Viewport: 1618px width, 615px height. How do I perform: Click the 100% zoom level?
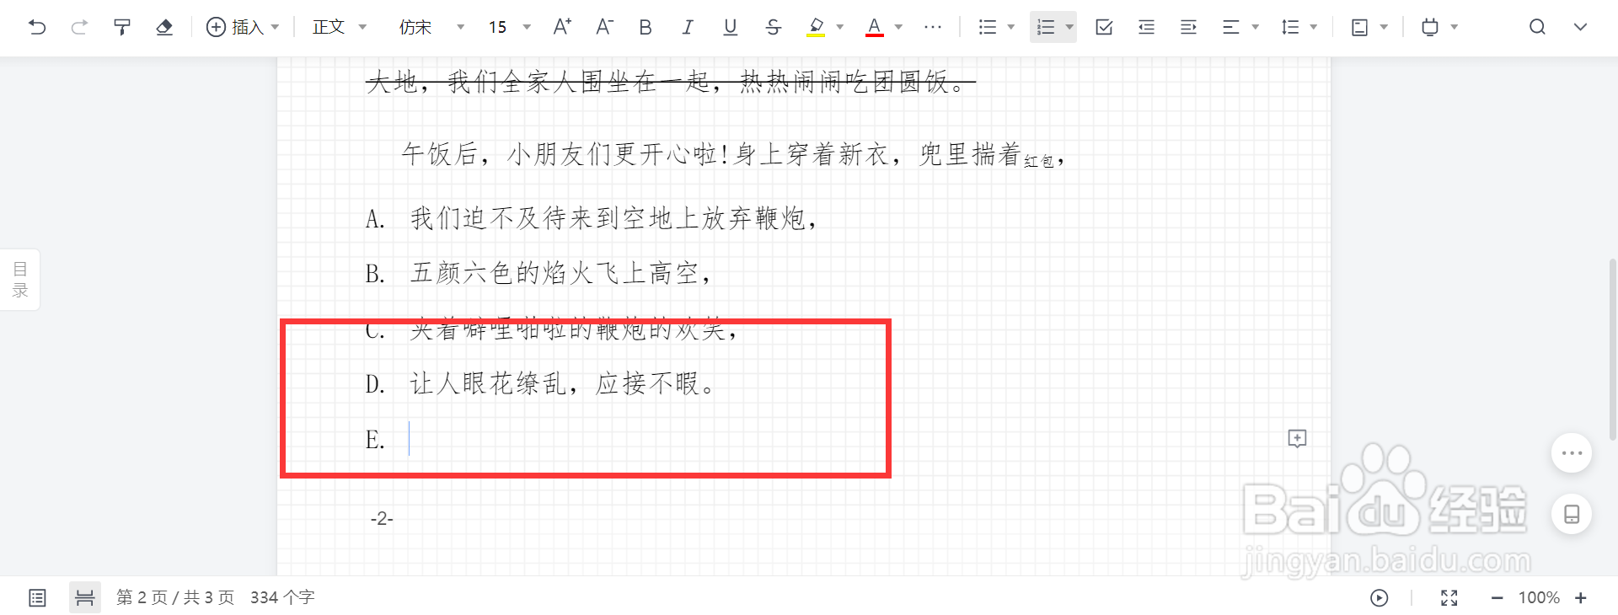pos(1539,597)
